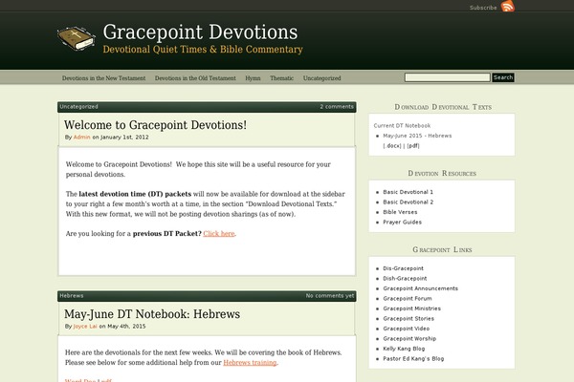Open the May-June 2015 - Hebrews sidebar item
The height and width of the screenshot is (382, 574).
point(417,136)
